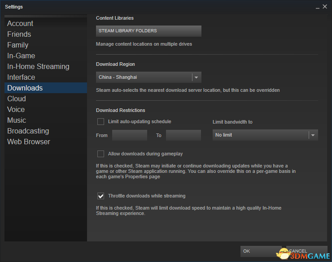Check Allow downloads during gameplay
The height and width of the screenshot is (262, 332).
(100, 154)
